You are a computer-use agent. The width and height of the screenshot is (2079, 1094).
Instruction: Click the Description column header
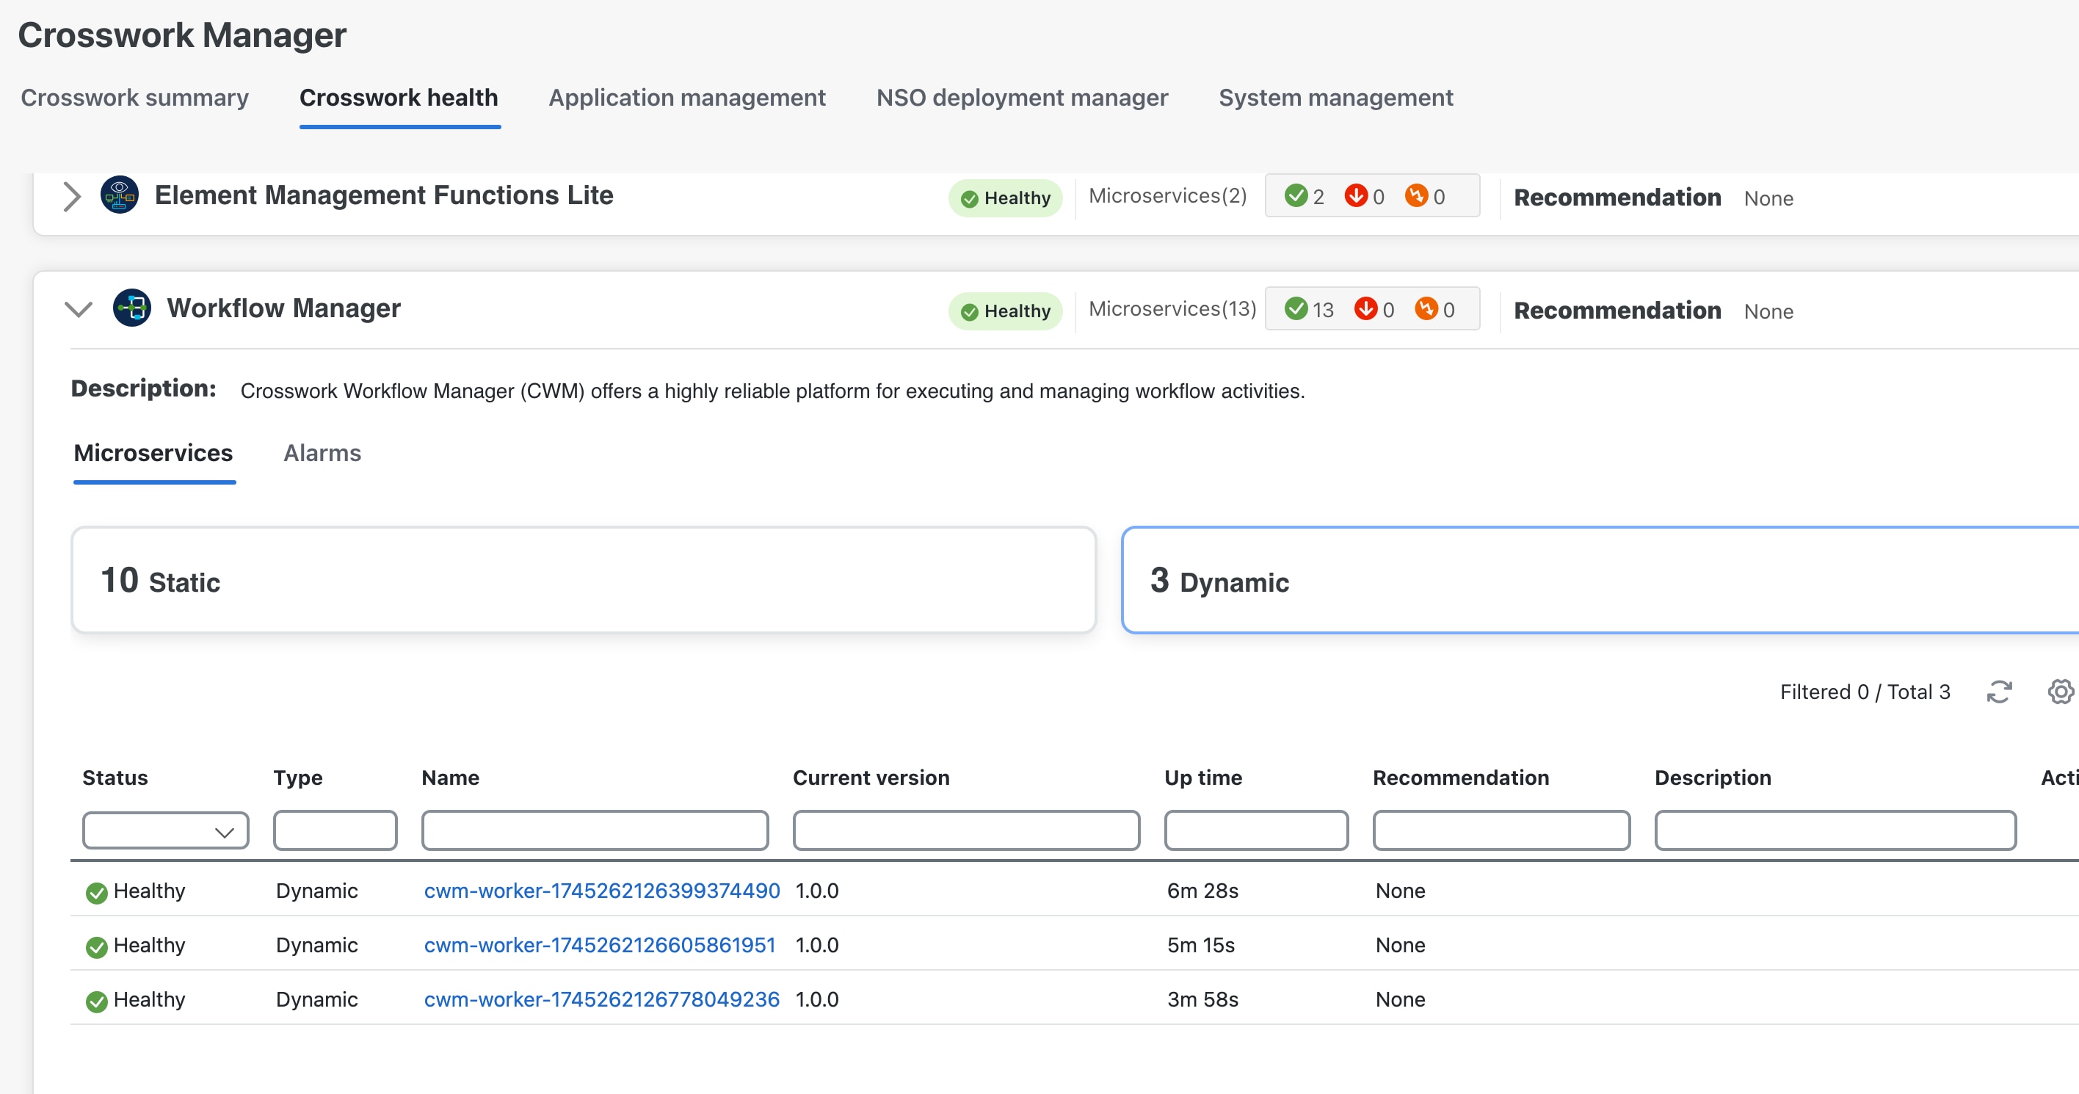click(x=1713, y=778)
